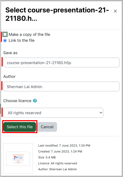
Task: Click the presentation easel icon in preview
Action: (x=18, y=159)
